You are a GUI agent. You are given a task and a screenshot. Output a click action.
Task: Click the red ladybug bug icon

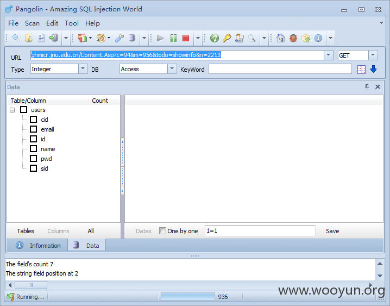pos(293,38)
